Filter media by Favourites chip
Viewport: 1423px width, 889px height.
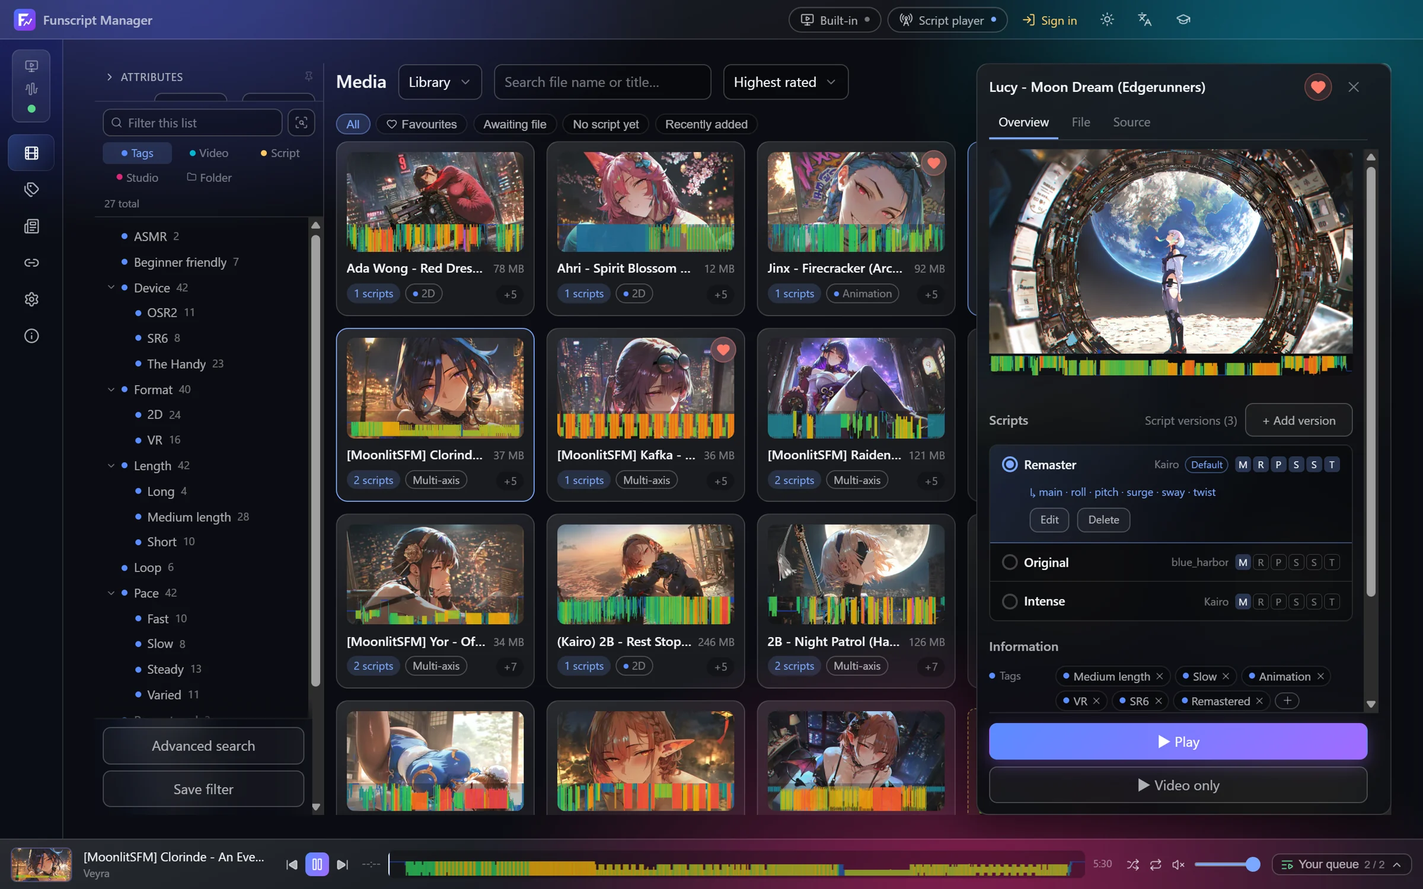tap(422, 124)
